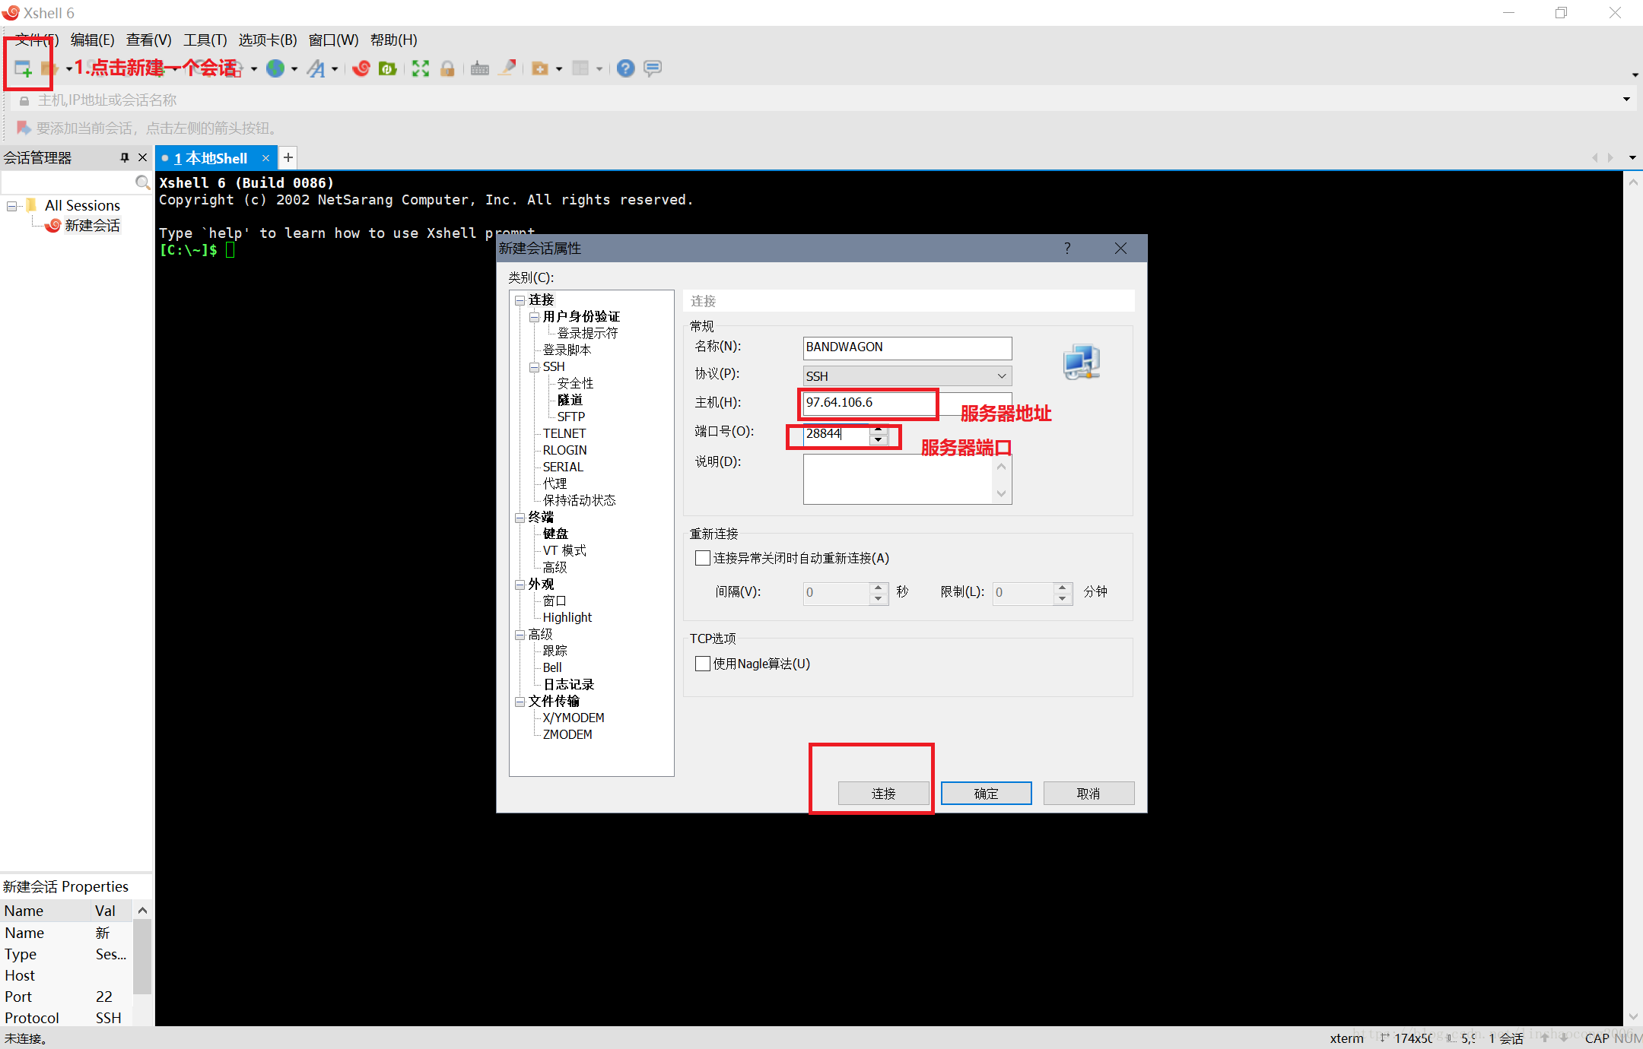Click the 连接 button in the dialog

pyautogui.click(x=883, y=793)
